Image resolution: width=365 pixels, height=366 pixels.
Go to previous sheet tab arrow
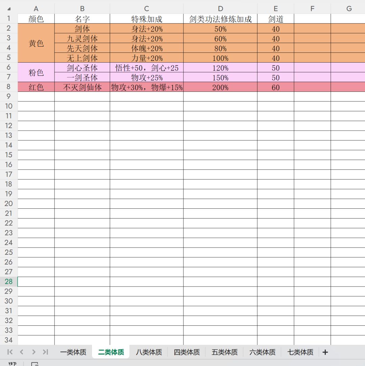tap(22, 352)
